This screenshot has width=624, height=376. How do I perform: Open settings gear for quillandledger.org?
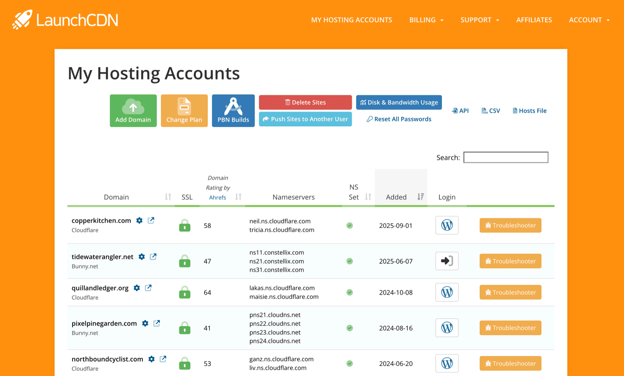tap(136, 288)
